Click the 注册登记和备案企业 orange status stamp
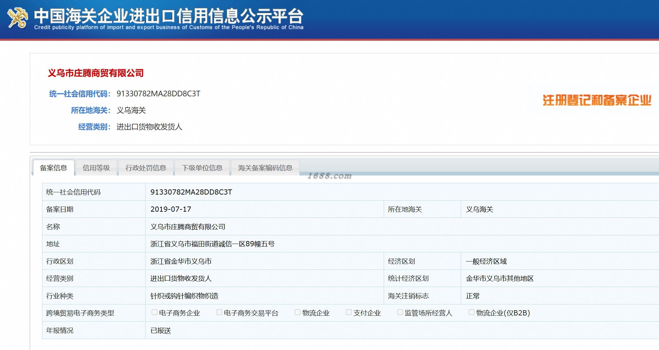 [597, 101]
